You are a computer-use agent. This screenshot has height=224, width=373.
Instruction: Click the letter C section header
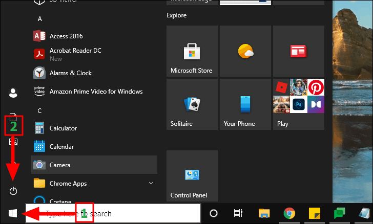(x=39, y=110)
